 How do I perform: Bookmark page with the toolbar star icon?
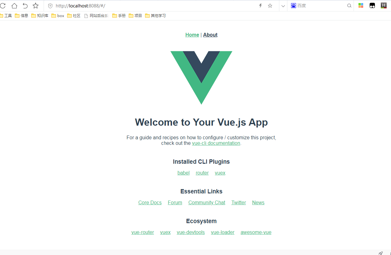[x=36, y=6]
